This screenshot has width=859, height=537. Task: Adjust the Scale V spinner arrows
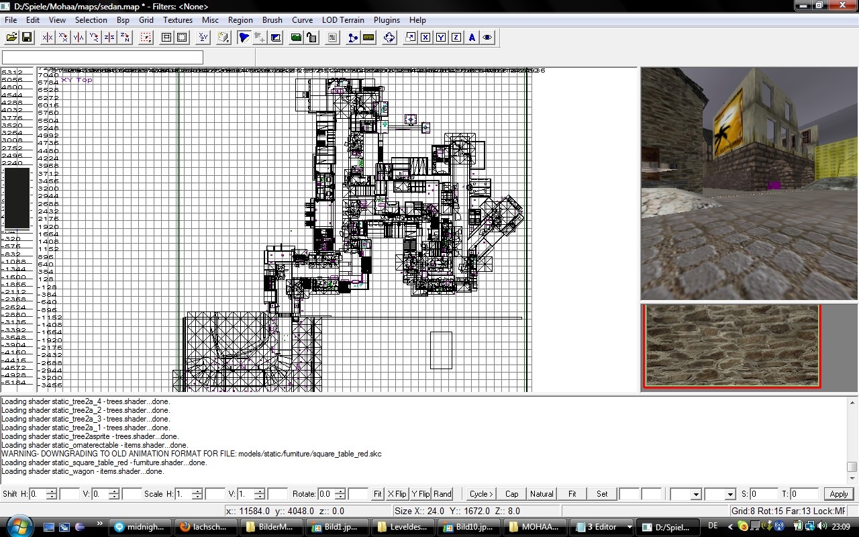coord(260,494)
